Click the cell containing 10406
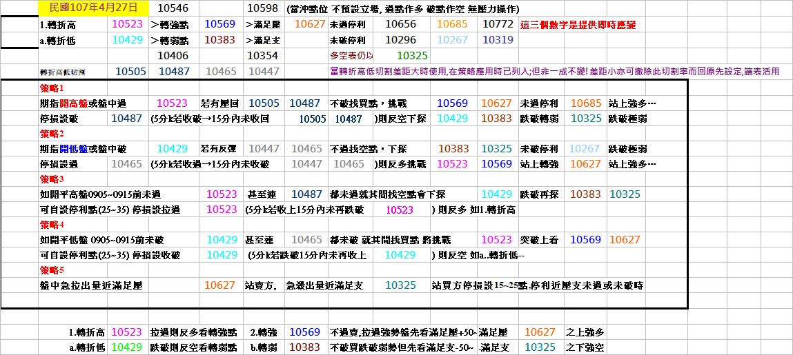Image resolution: width=793 pixels, height=355 pixels. click(x=173, y=56)
